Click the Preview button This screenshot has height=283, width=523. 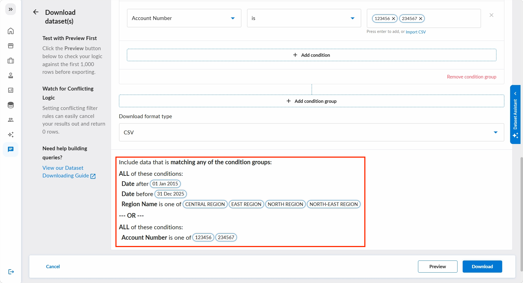438,267
